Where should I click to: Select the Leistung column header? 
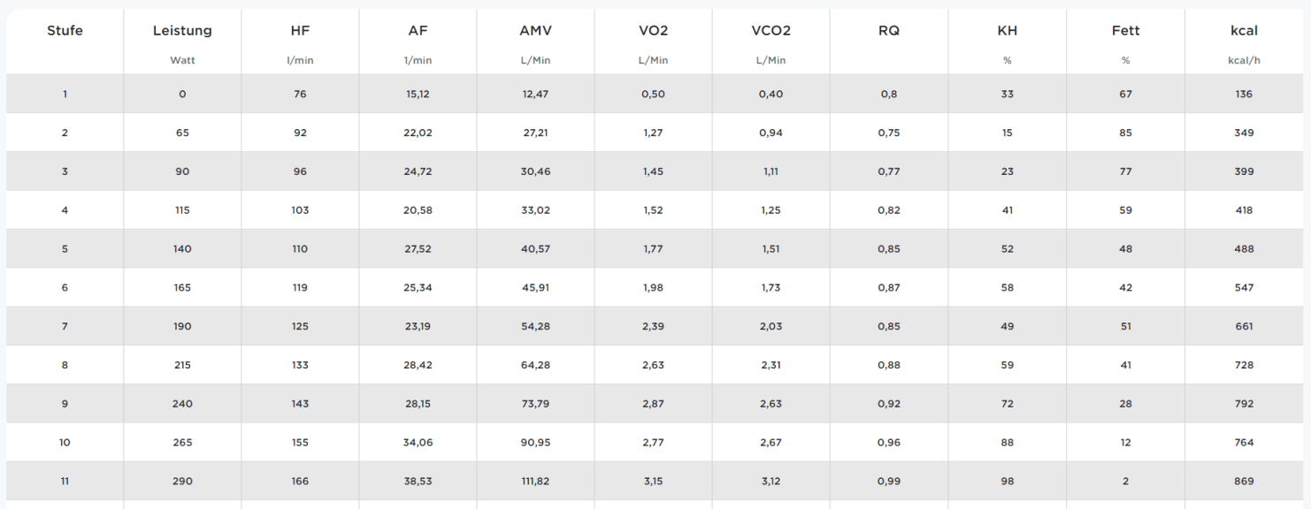(182, 31)
